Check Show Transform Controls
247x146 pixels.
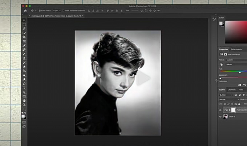coord(64,11)
